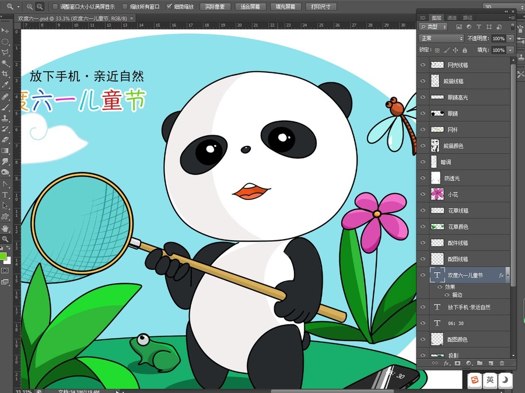The image size is (525, 393).
Task: Click the add layer style fx icon
Action: (x=446, y=363)
